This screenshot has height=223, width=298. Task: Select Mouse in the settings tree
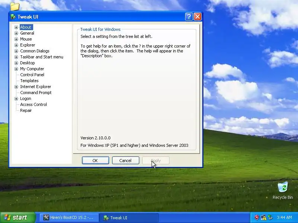(x=26, y=39)
